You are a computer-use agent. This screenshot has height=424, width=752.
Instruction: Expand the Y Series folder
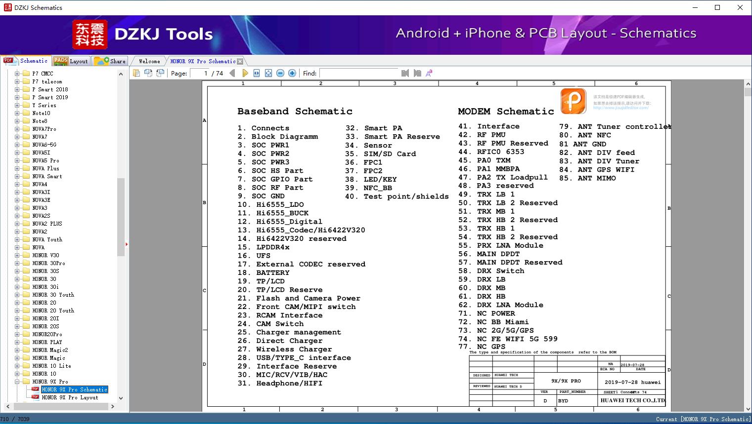[17, 105]
